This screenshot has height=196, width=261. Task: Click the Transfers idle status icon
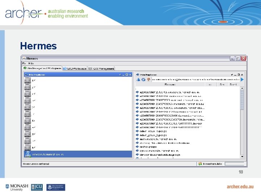tap(200, 164)
